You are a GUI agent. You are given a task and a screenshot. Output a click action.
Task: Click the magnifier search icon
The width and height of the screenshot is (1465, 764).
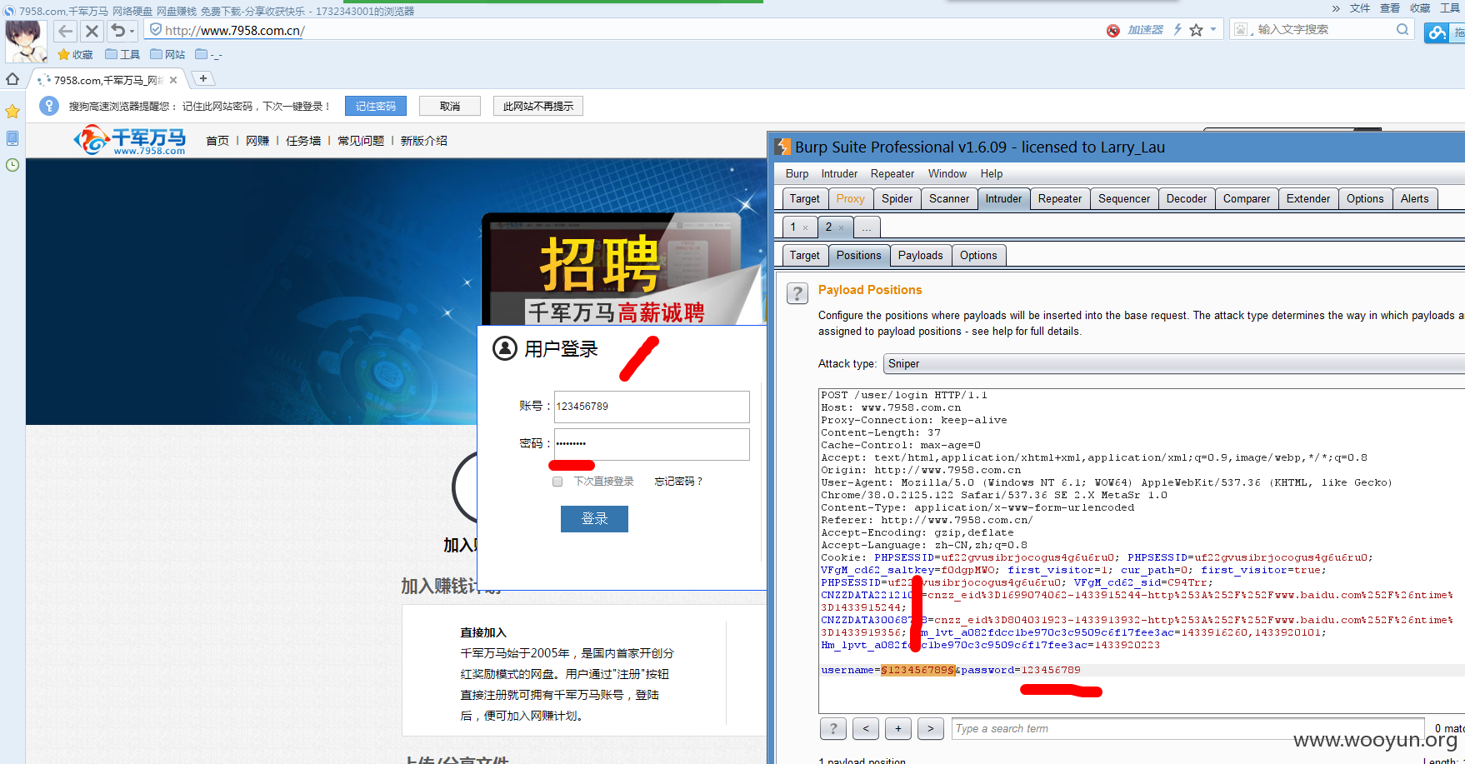[x=1402, y=29]
